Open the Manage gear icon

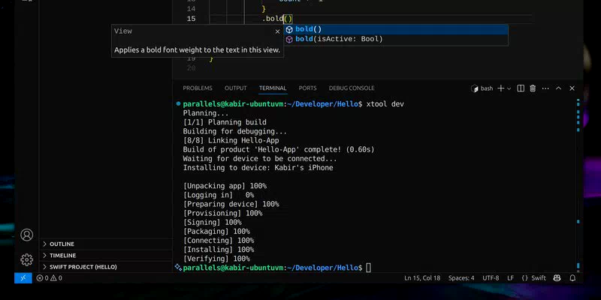point(27,259)
